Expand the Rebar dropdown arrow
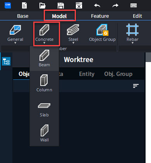Screen dimensions: 151x163 [132, 43]
